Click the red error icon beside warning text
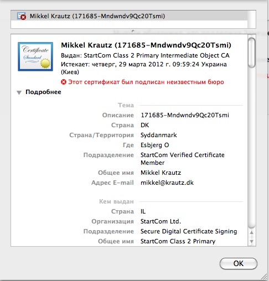Image resolution: width=269 pixels, height=281 pixels. point(64,82)
